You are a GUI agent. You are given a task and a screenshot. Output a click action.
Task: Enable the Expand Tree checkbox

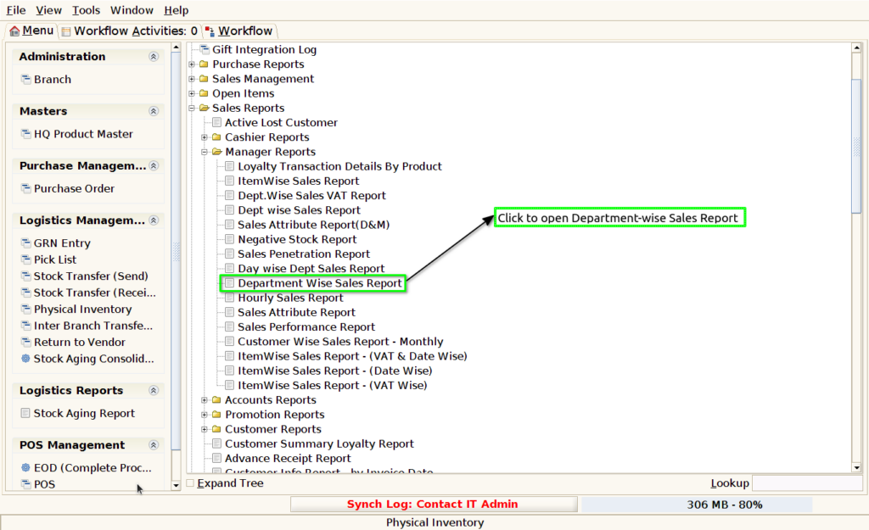tap(191, 483)
